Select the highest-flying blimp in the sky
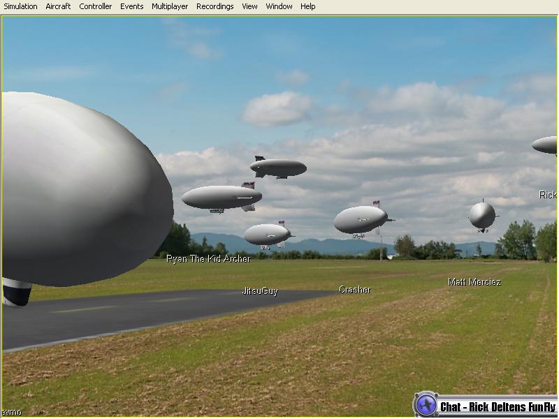Image resolution: width=559 pixels, height=419 pixels. 279,168
